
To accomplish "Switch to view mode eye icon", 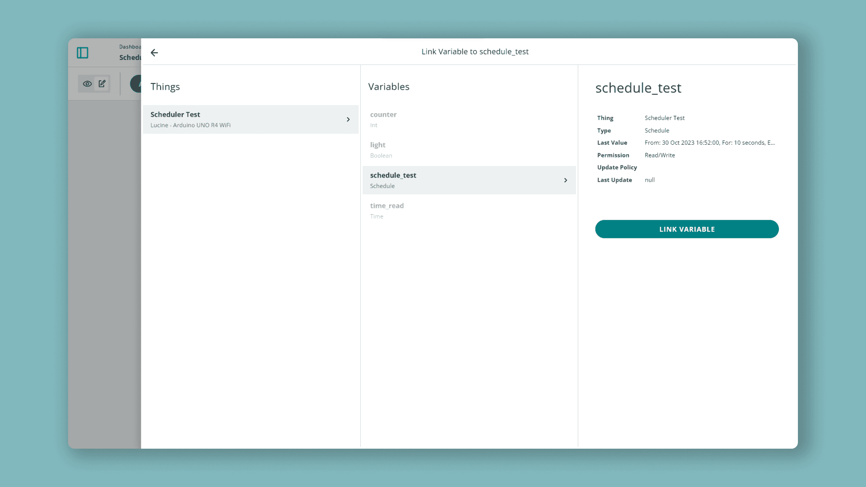I will (x=87, y=84).
